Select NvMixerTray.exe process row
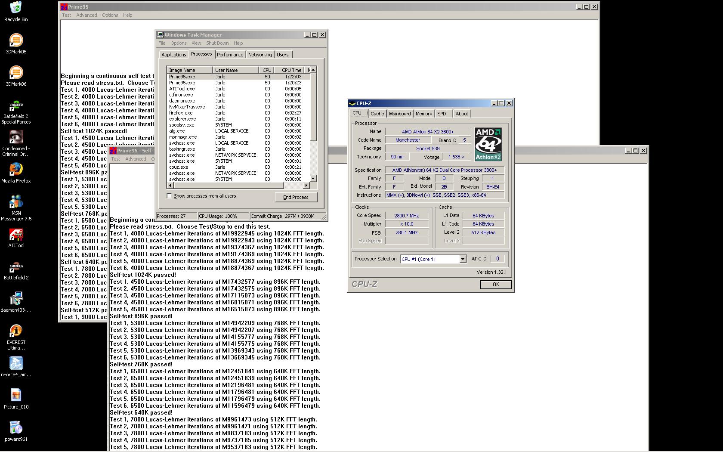This screenshot has width=723, height=452. [238, 107]
